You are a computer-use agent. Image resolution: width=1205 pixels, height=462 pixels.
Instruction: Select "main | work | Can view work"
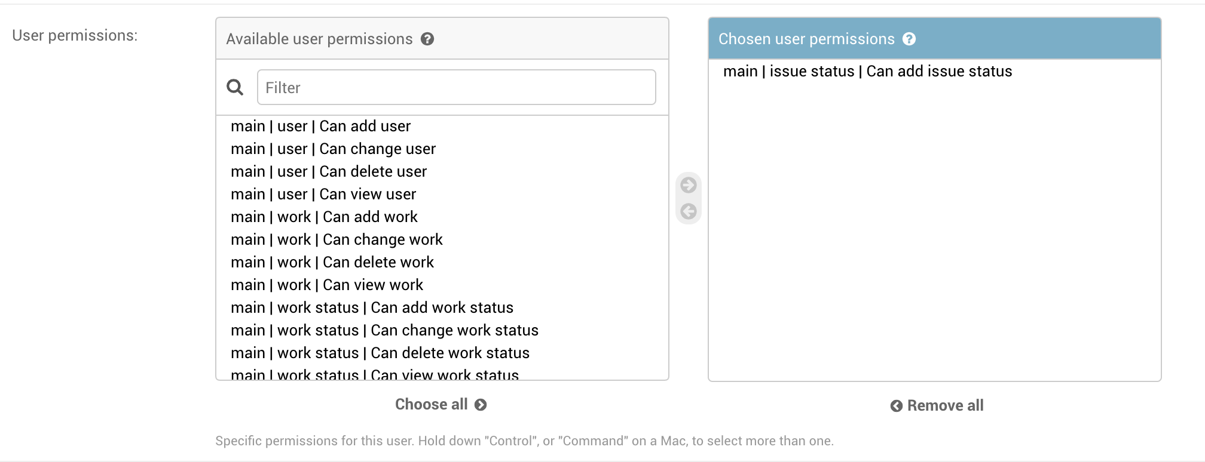coord(327,285)
